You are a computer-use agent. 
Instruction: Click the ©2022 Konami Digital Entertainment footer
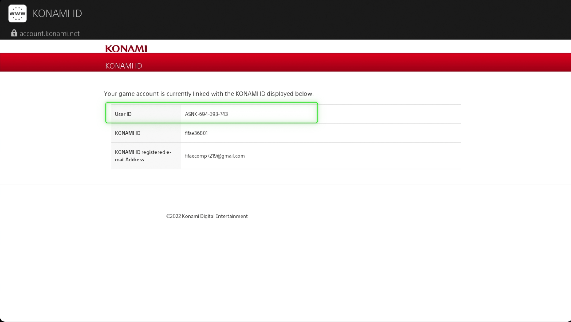click(207, 216)
